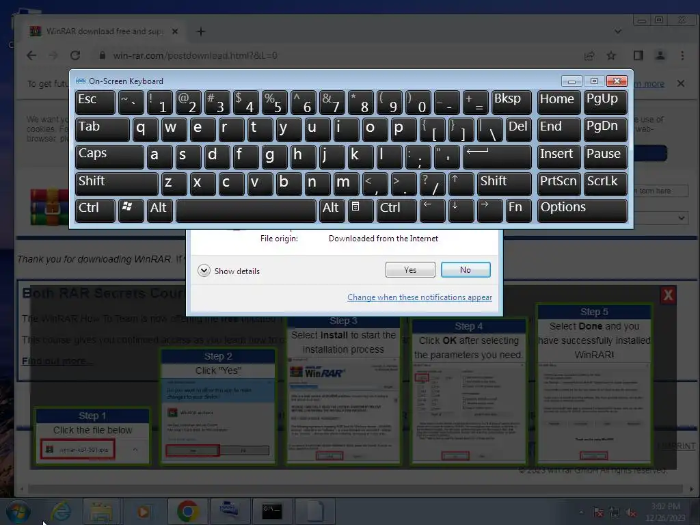Screen dimensions: 700x525
Task: Click the down arrow key
Action: coord(461,211)
